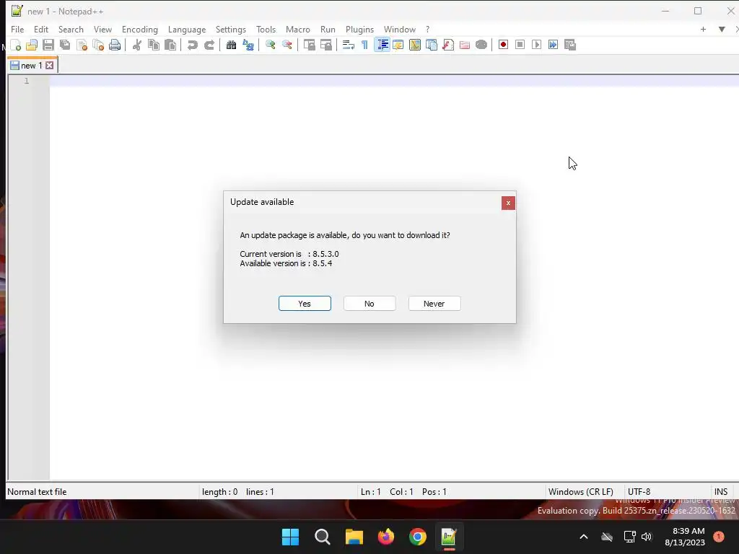Click the Stop Recording macro icon
Image resolution: width=739 pixels, height=554 pixels.
520,45
